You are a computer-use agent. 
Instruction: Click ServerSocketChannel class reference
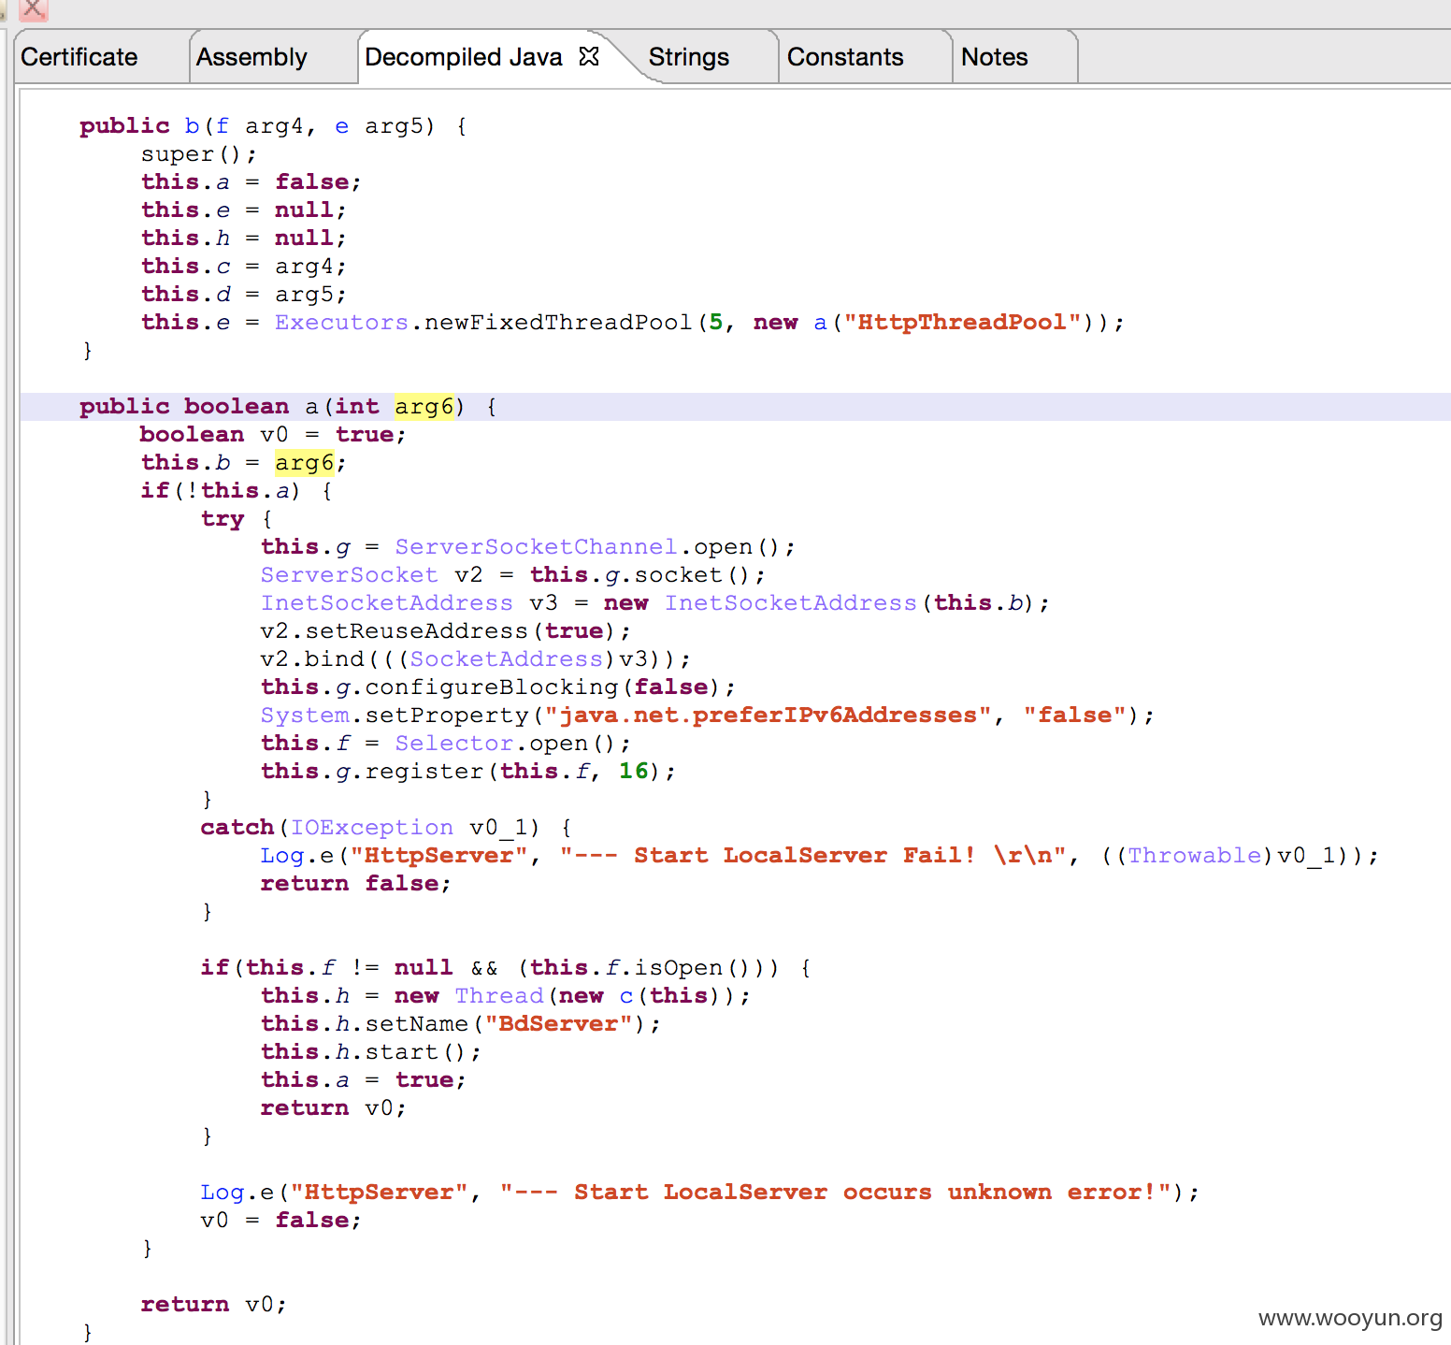536,546
